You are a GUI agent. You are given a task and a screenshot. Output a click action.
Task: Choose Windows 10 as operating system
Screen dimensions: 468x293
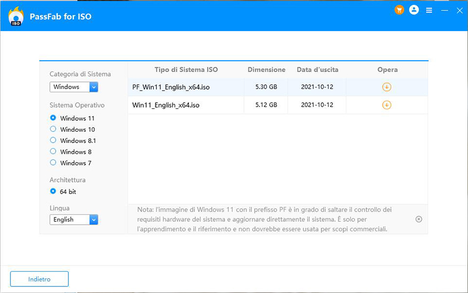53,130
